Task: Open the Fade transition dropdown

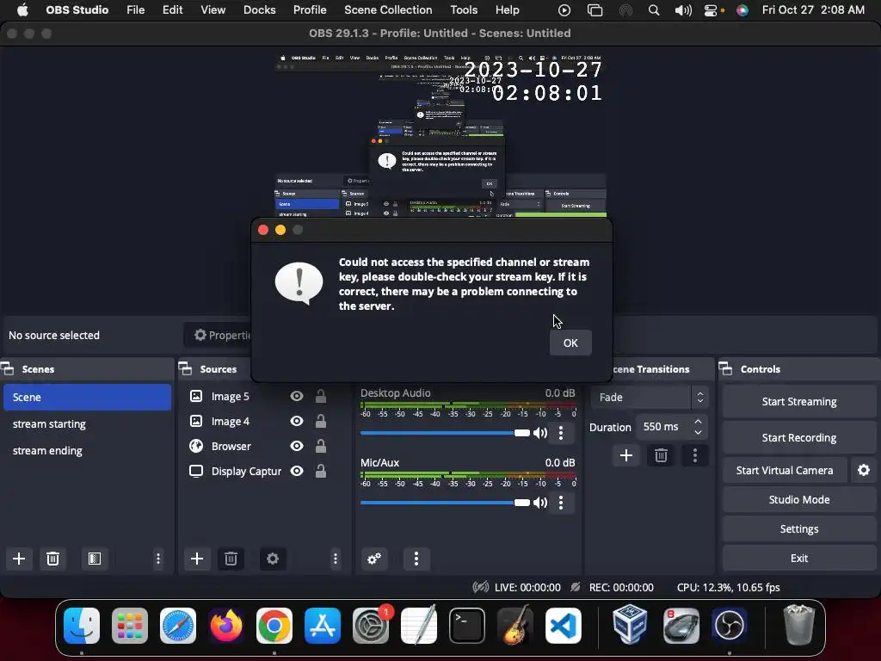Action: click(x=649, y=398)
